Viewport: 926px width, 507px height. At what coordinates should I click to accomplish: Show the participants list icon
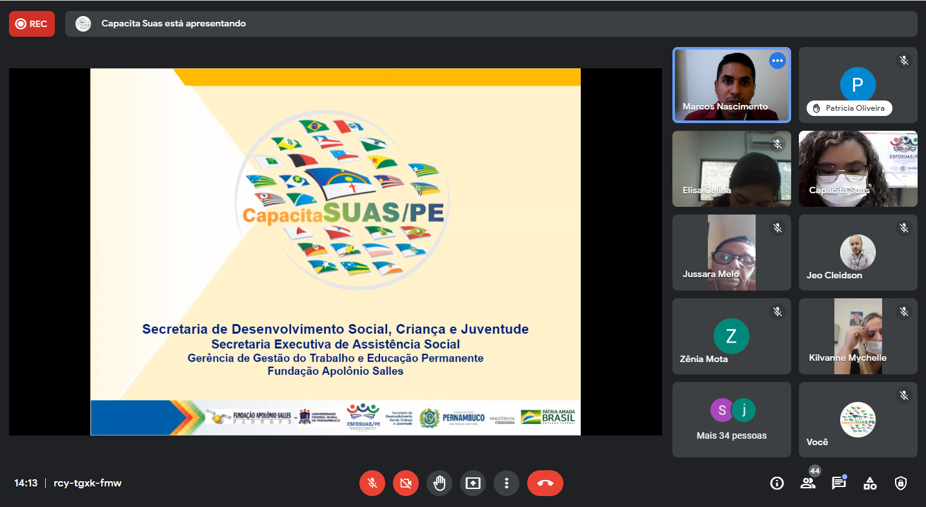808,483
